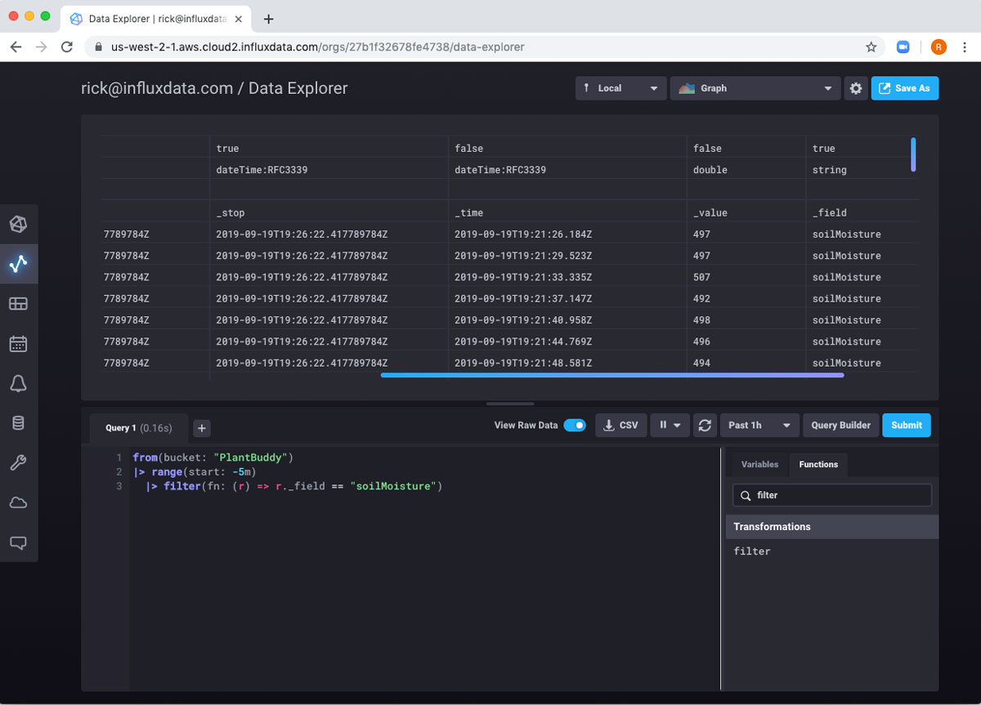Open the Load Data database icon
The height and width of the screenshot is (705, 981).
click(18, 423)
